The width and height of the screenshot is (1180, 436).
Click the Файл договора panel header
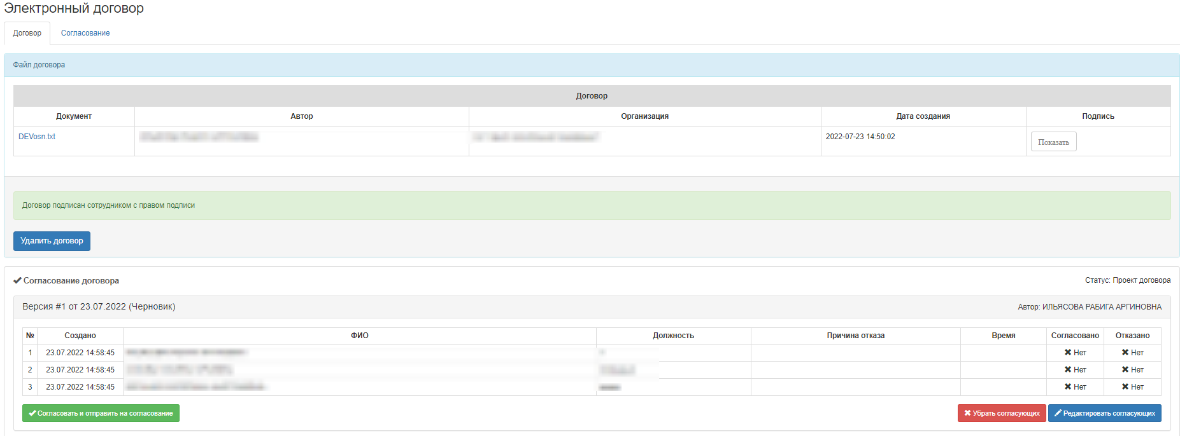tap(39, 65)
